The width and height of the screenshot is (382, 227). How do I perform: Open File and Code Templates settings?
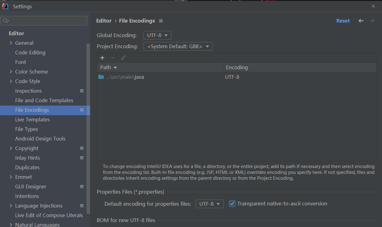click(x=44, y=100)
